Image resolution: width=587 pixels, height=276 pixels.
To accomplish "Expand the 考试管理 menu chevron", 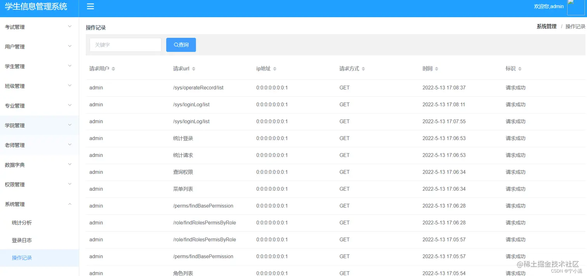I will (x=70, y=26).
